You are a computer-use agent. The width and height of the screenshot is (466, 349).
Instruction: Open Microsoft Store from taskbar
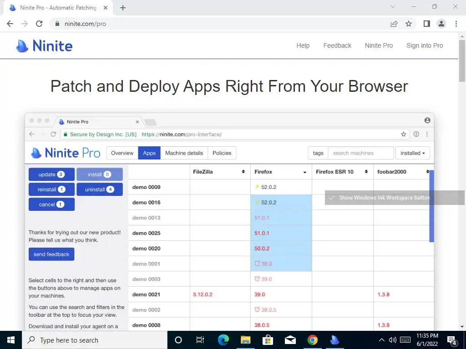268,340
